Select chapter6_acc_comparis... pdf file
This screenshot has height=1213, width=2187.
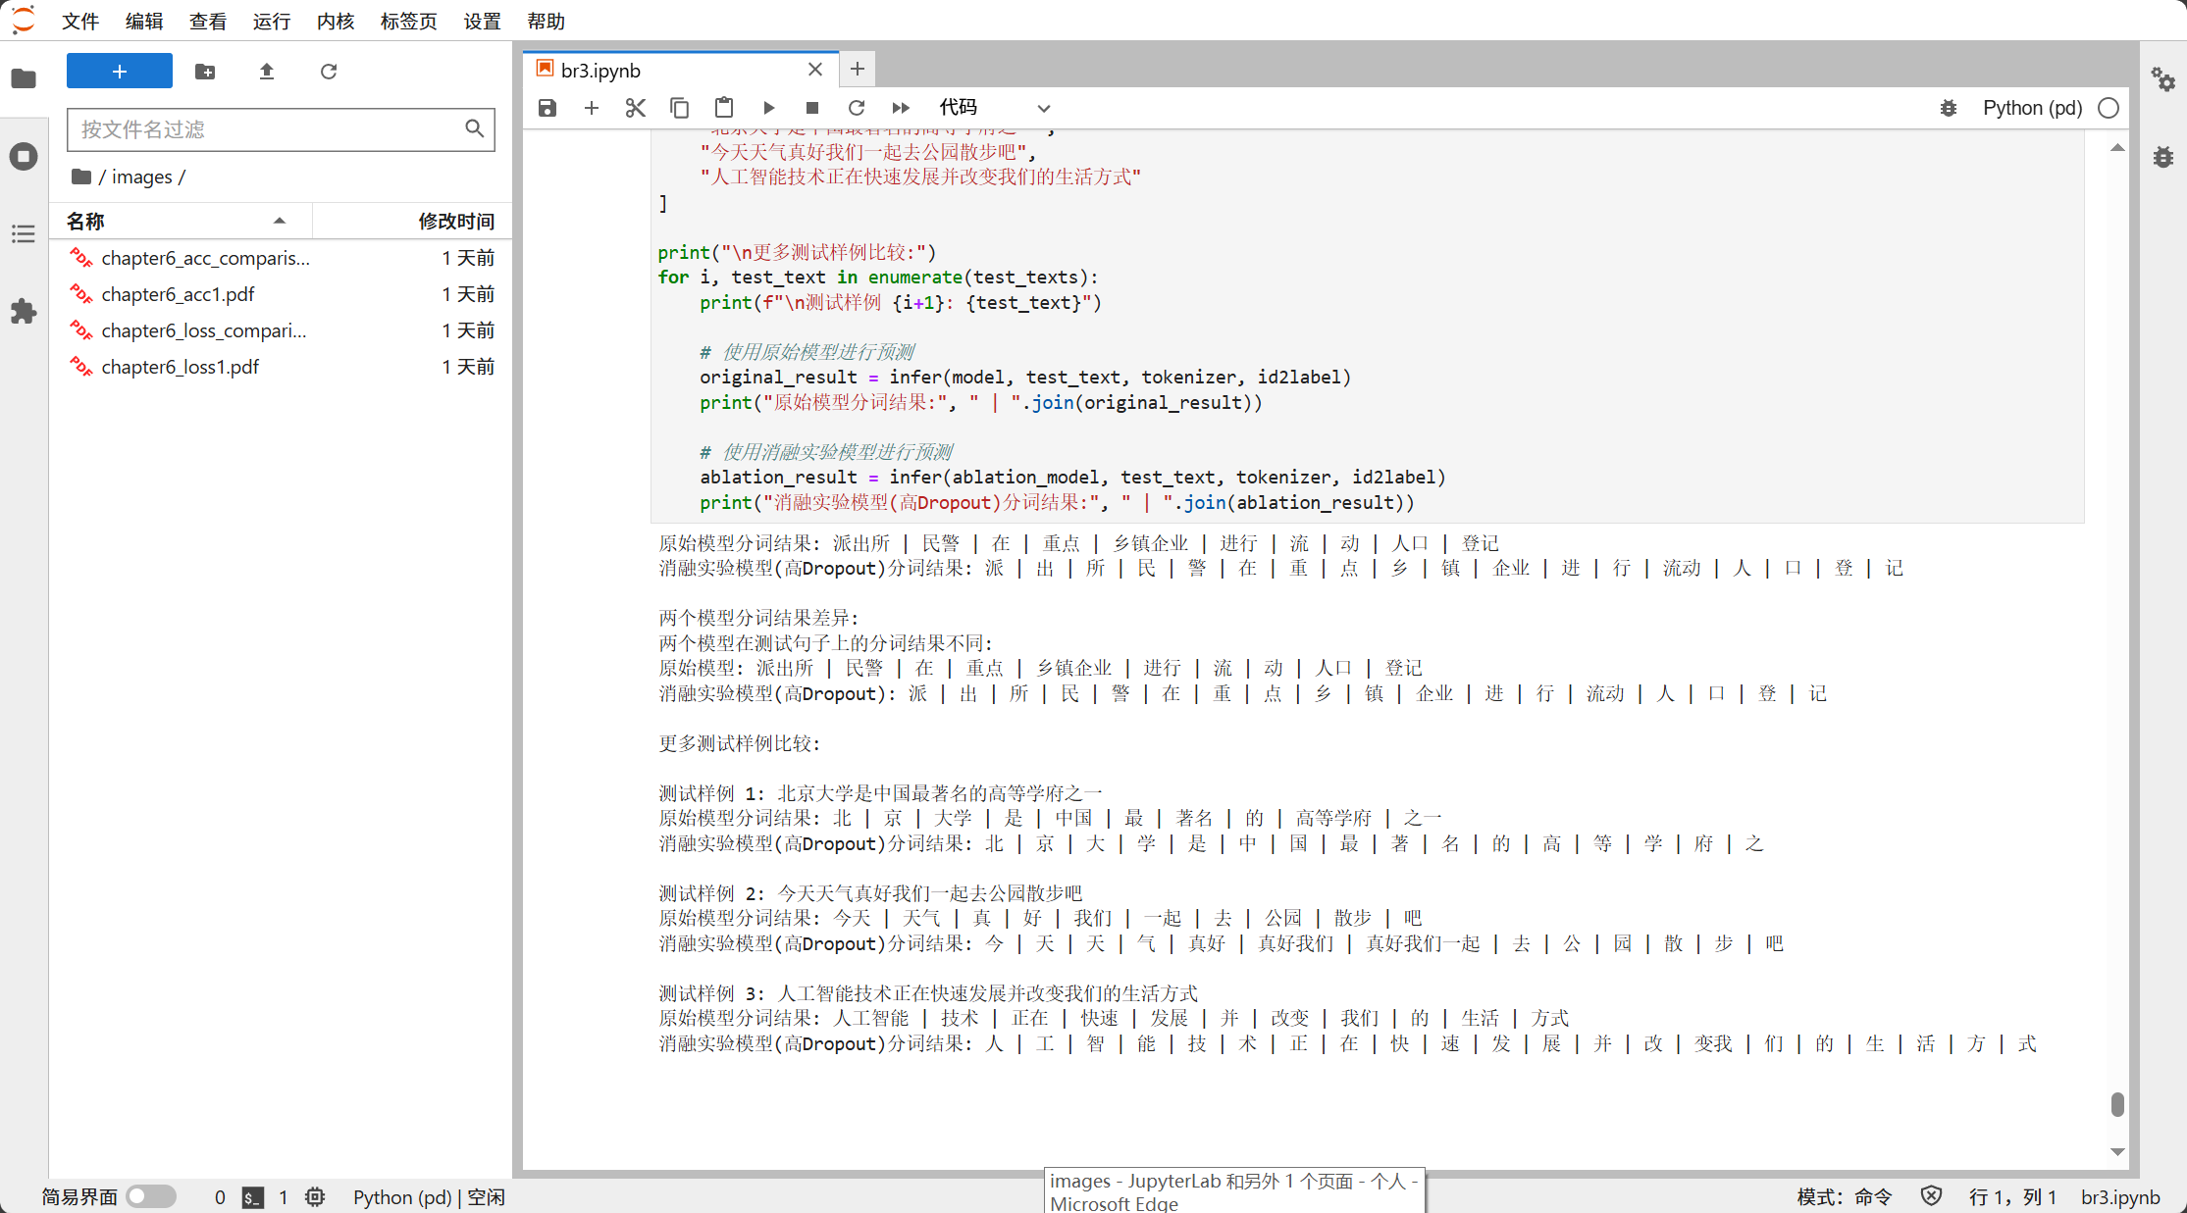tap(281, 258)
